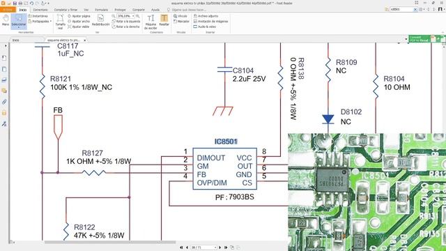
Task: Open the Comentario ribbon tab
Action: tap(40, 10)
